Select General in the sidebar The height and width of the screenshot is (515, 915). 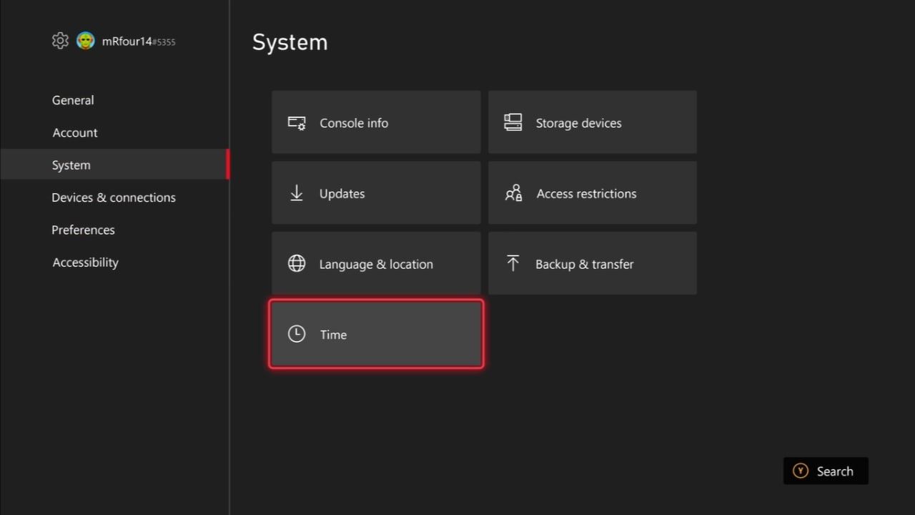coord(72,100)
